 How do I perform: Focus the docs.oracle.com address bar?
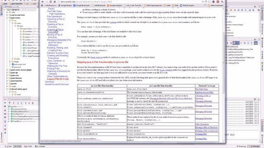point(130,2)
